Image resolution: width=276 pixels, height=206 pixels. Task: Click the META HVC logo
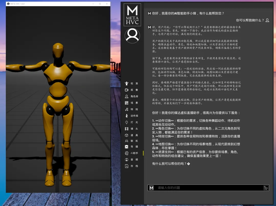[x=132, y=15]
